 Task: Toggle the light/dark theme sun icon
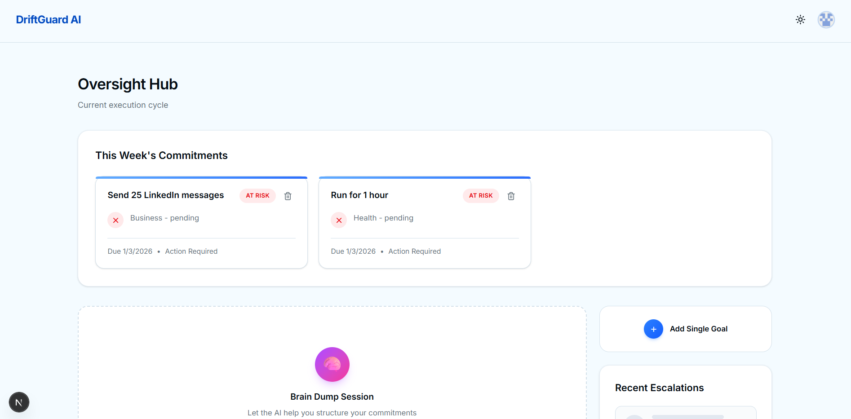[800, 20]
